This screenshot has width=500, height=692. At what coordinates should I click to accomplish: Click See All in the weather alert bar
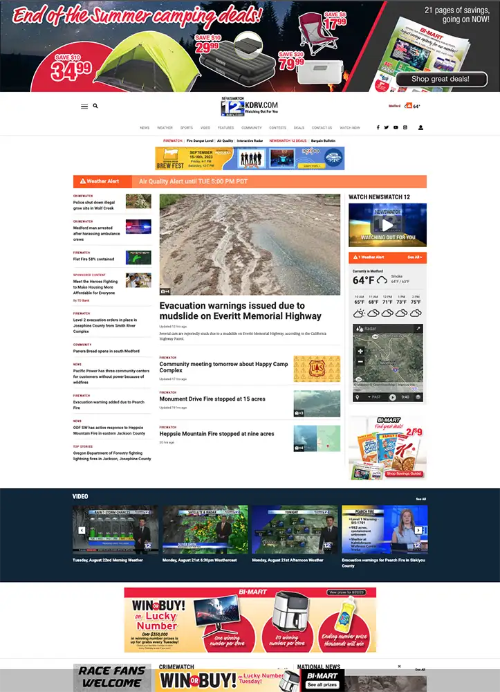(x=414, y=257)
